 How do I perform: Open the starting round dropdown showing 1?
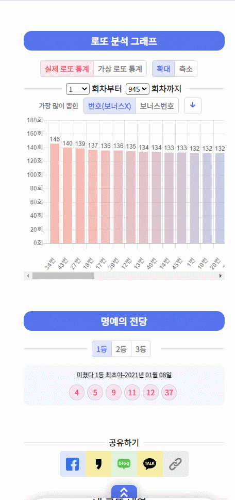click(78, 89)
